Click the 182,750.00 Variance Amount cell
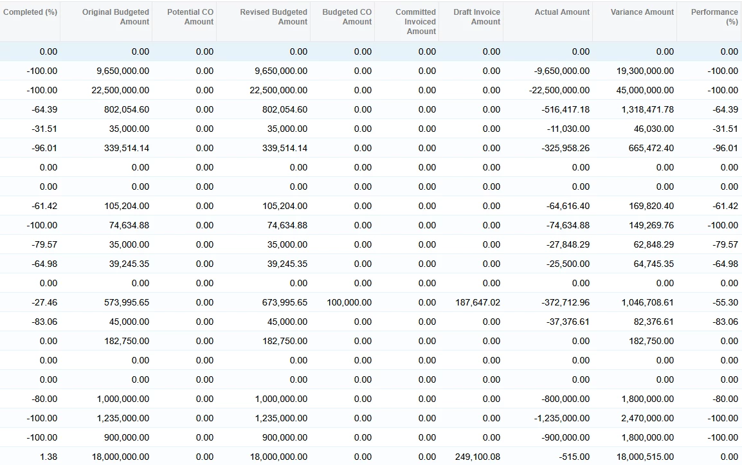Image resolution: width=742 pixels, height=465 pixels. 651,342
